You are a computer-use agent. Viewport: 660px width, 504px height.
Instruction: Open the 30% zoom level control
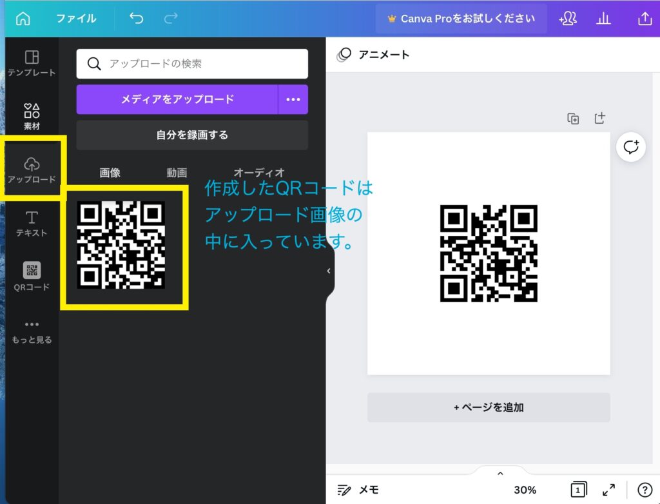tap(525, 490)
